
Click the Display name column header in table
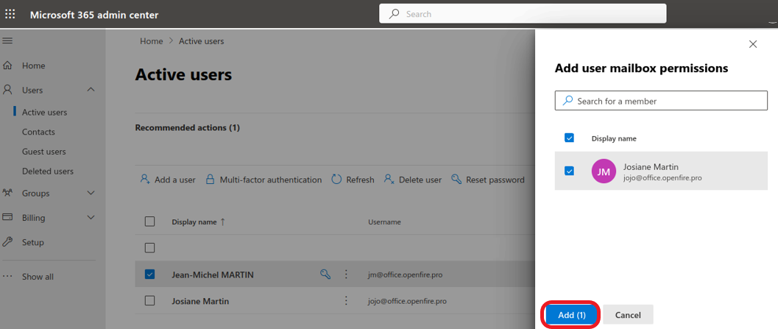click(x=194, y=222)
